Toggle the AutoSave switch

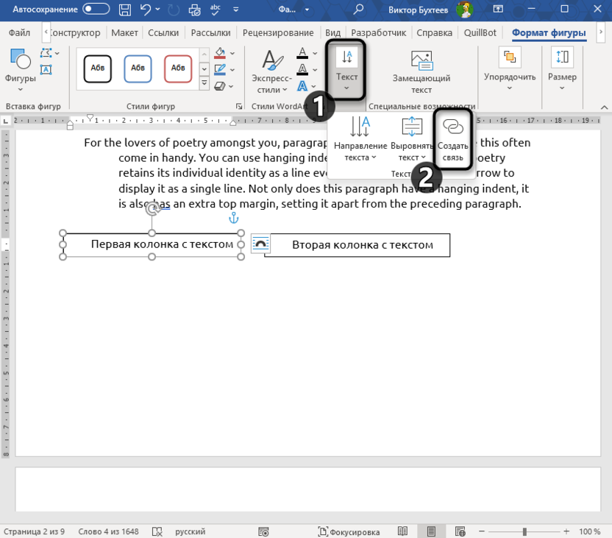click(x=96, y=10)
